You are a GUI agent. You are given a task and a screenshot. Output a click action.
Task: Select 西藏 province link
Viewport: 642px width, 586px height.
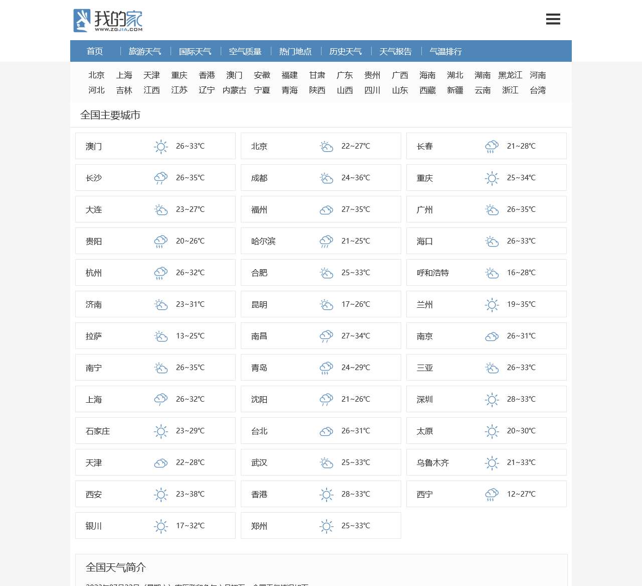pos(427,90)
